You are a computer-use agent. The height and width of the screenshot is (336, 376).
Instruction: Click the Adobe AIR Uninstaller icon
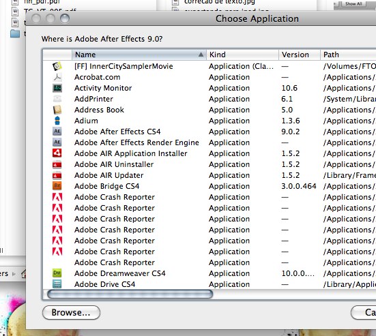coord(57,164)
